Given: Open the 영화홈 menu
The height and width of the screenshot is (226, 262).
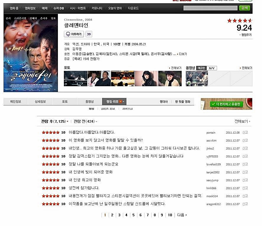Looking at the screenshot, I should point(14,8).
